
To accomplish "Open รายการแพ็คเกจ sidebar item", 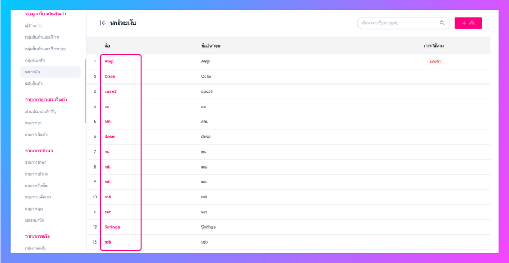I will click(x=38, y=197).
